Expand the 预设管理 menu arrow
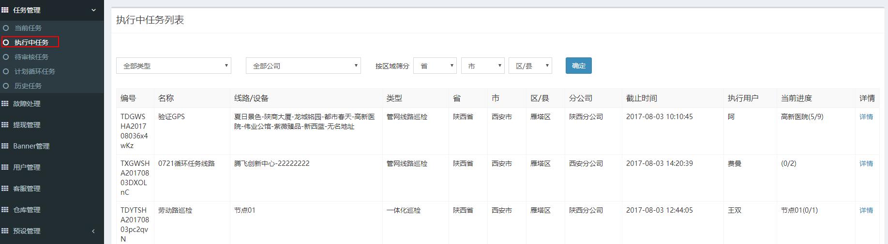Screen dimensions: 888x244 (x=93, y=231)
